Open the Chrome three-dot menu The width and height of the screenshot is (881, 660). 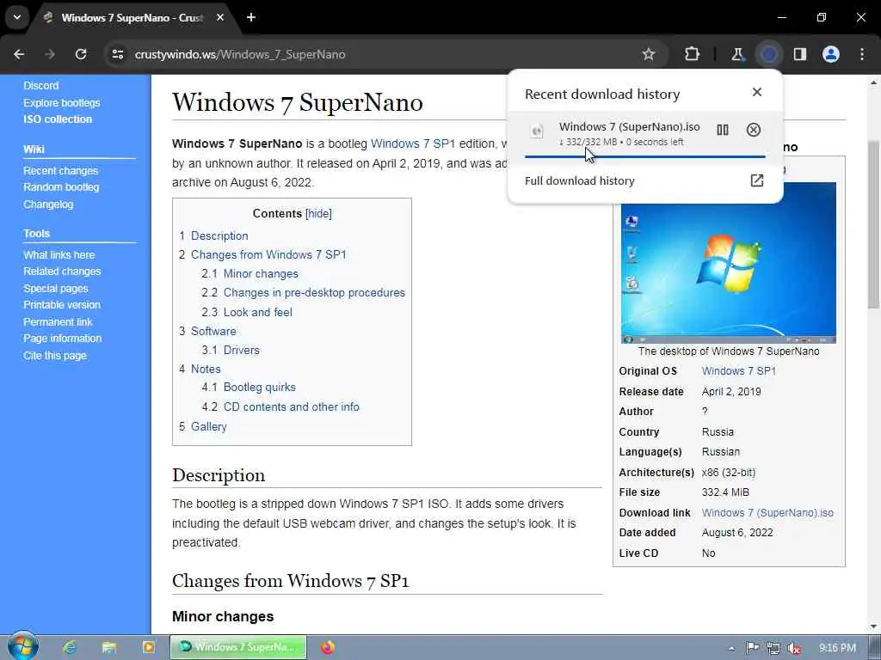(x=862, y=54)
